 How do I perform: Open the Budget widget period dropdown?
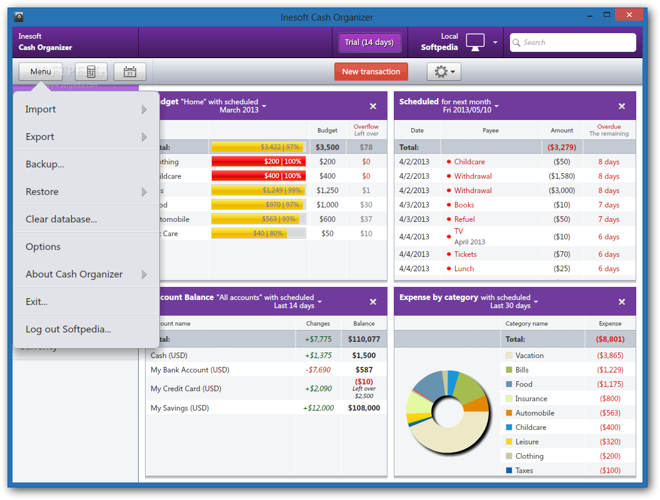coord(264,106)
